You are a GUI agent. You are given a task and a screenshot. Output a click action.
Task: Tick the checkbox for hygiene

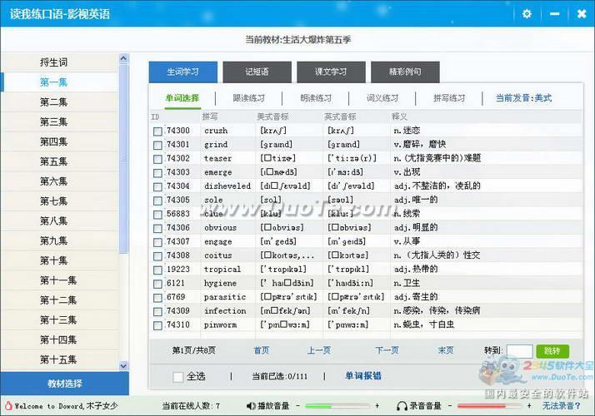coord(157,285)
